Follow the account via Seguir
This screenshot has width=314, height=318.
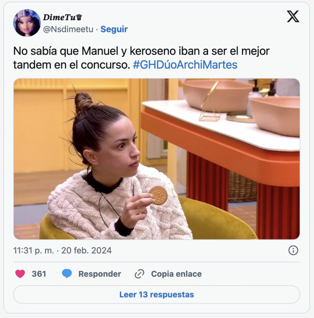114,29
